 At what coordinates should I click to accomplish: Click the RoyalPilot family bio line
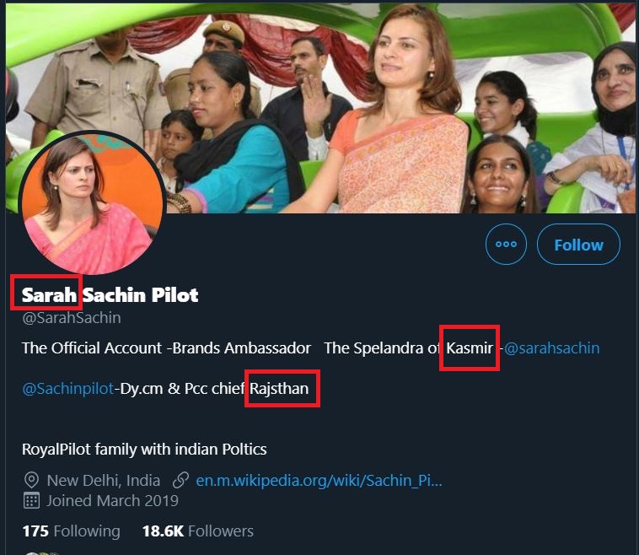pos(144,449)
